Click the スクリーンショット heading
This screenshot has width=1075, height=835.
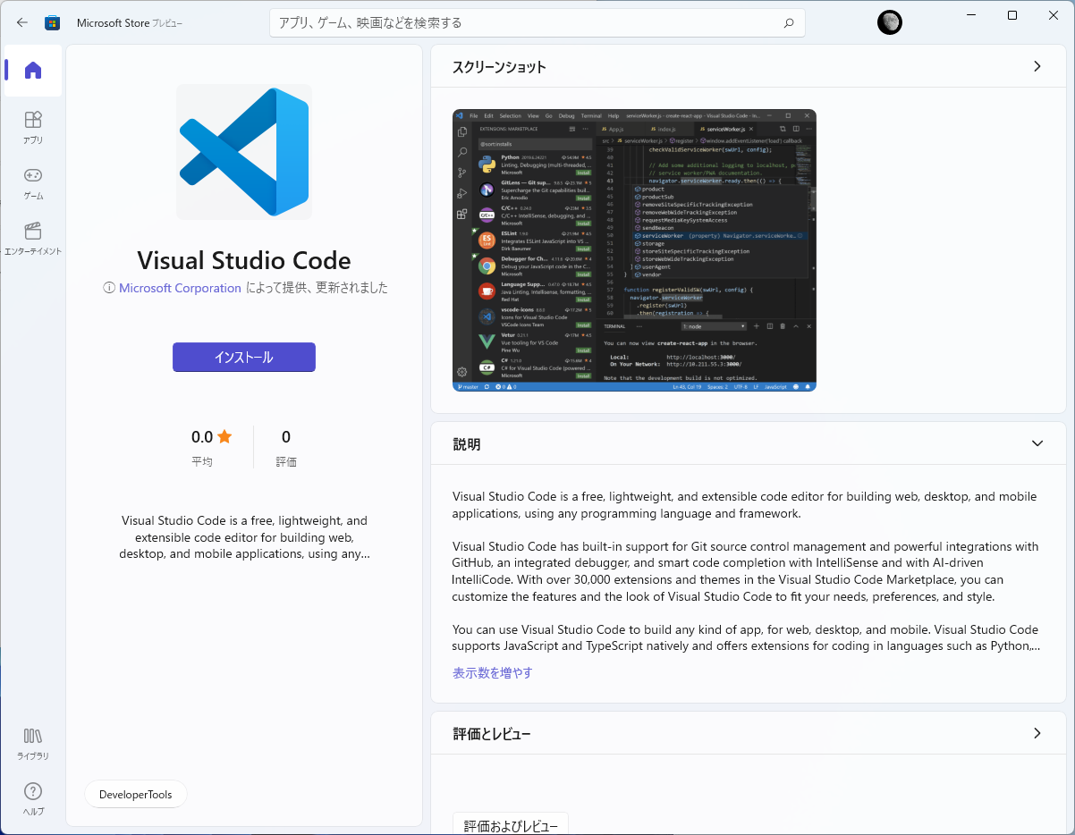pos(499,67)
